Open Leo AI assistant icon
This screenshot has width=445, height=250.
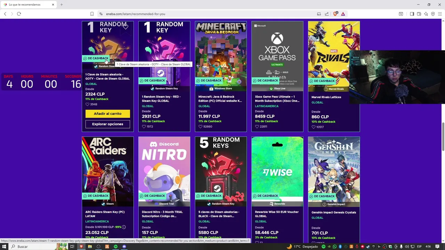click(x=426, y=14)
